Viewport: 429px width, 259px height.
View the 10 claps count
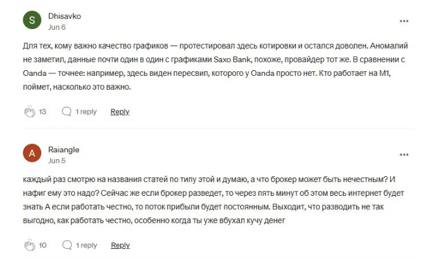tap(42, 245)
